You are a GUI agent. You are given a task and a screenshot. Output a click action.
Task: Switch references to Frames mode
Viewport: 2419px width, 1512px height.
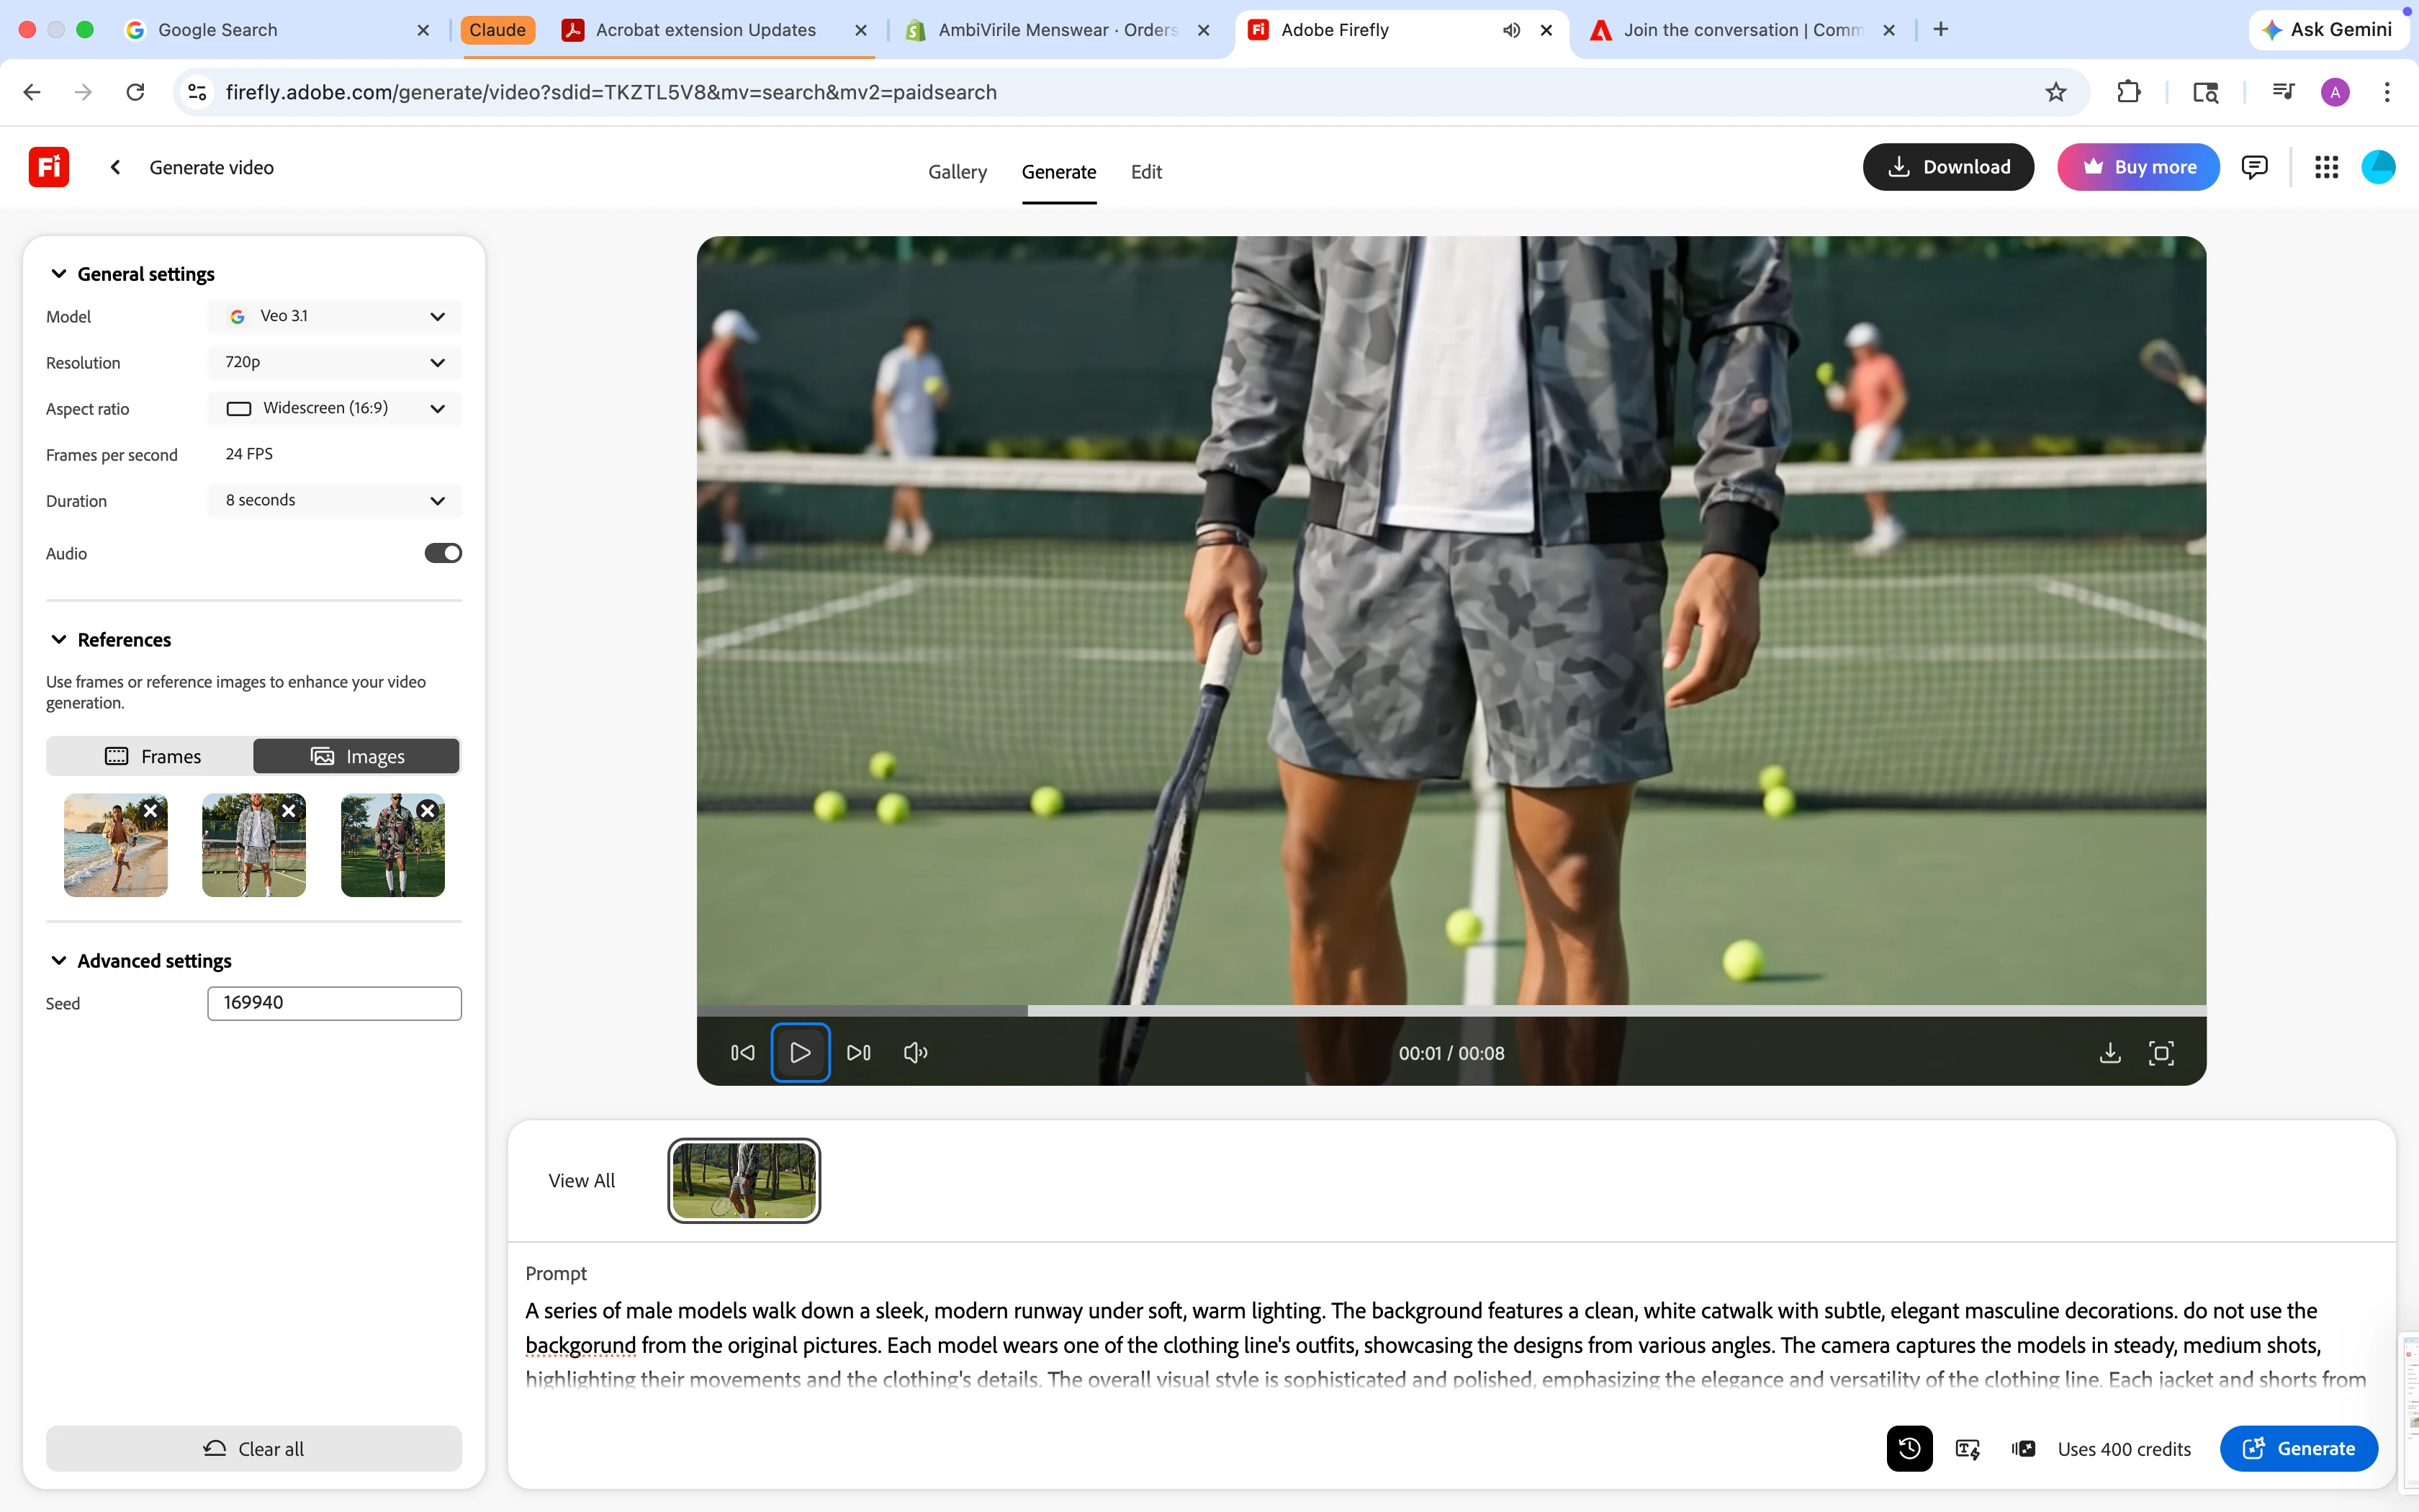click(152, 756)
